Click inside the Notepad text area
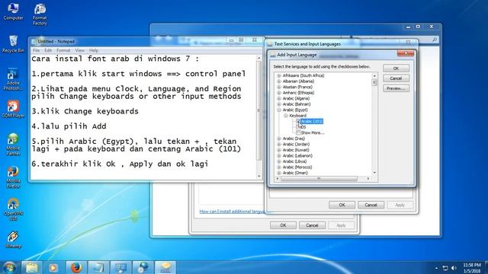 point(143,116)
